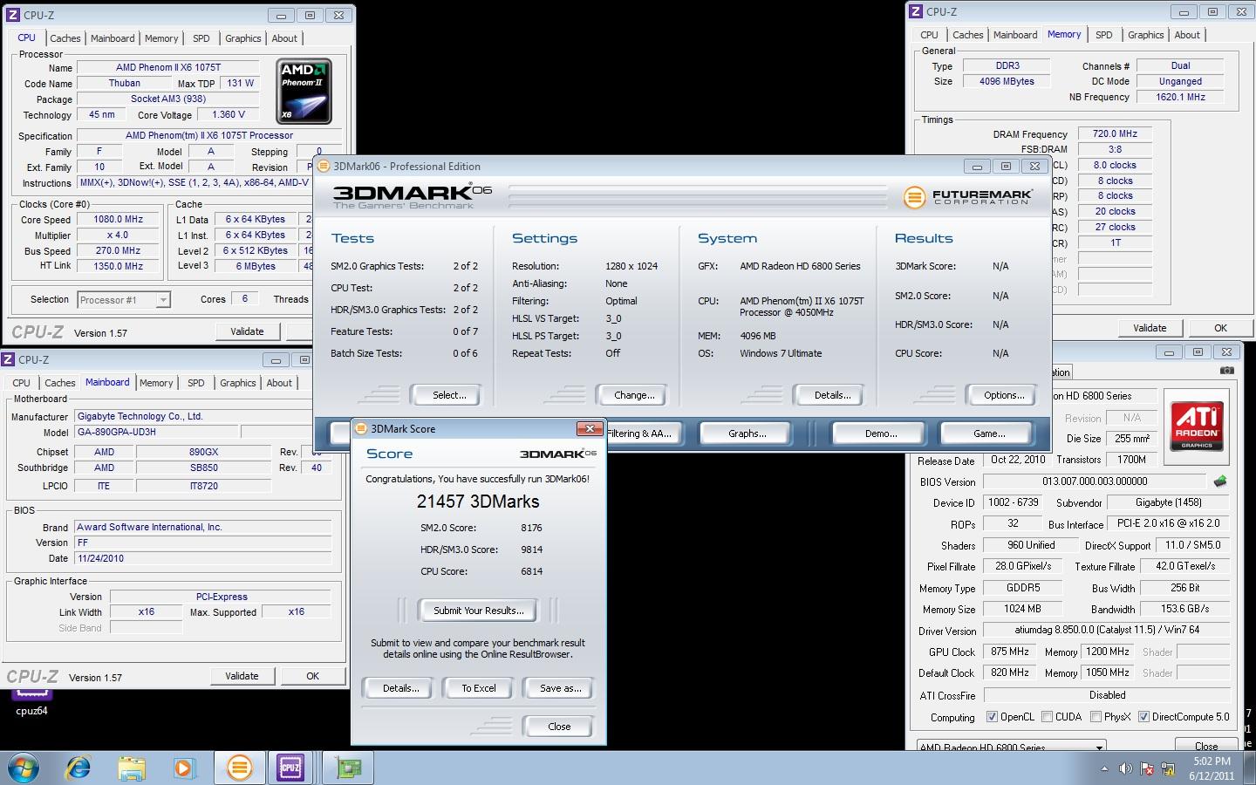The image size is (1256, 785).
Task: Click Validate in the CPU tab CPU-Z window
Action: pos(247,331)
